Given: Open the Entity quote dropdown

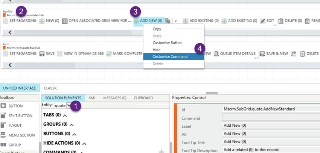Looking at the screenshot, I should [69, 105].
